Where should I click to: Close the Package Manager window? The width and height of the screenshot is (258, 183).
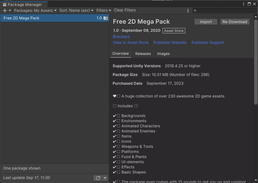[x=254, y=4]
